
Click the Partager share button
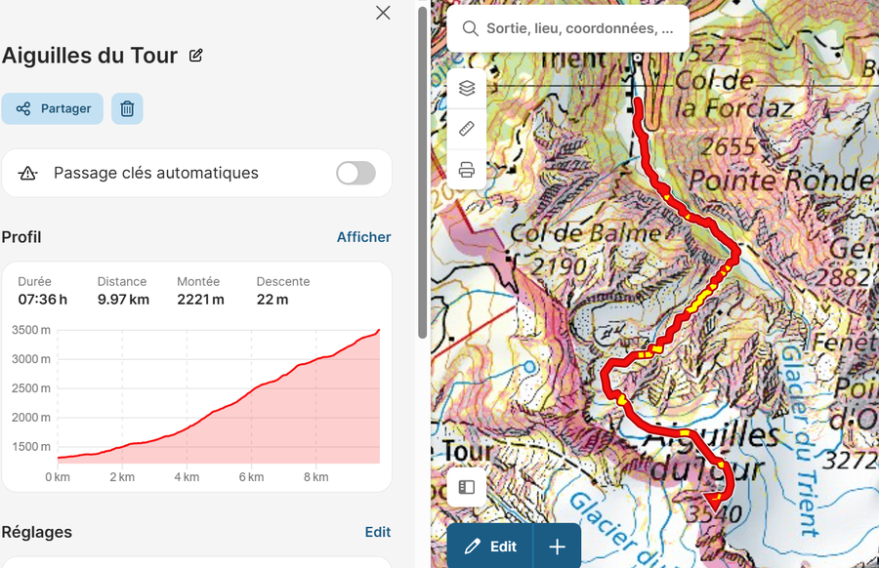54,108
